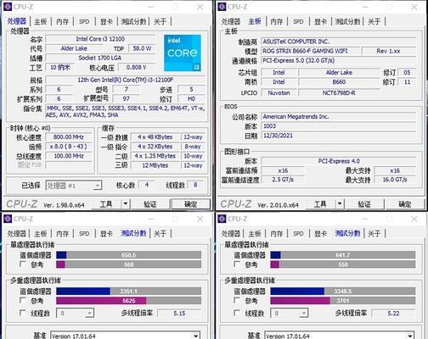Click 确定 button in top-left window
The height and width of the screenshot is (339, 428).
coord(191,204)
